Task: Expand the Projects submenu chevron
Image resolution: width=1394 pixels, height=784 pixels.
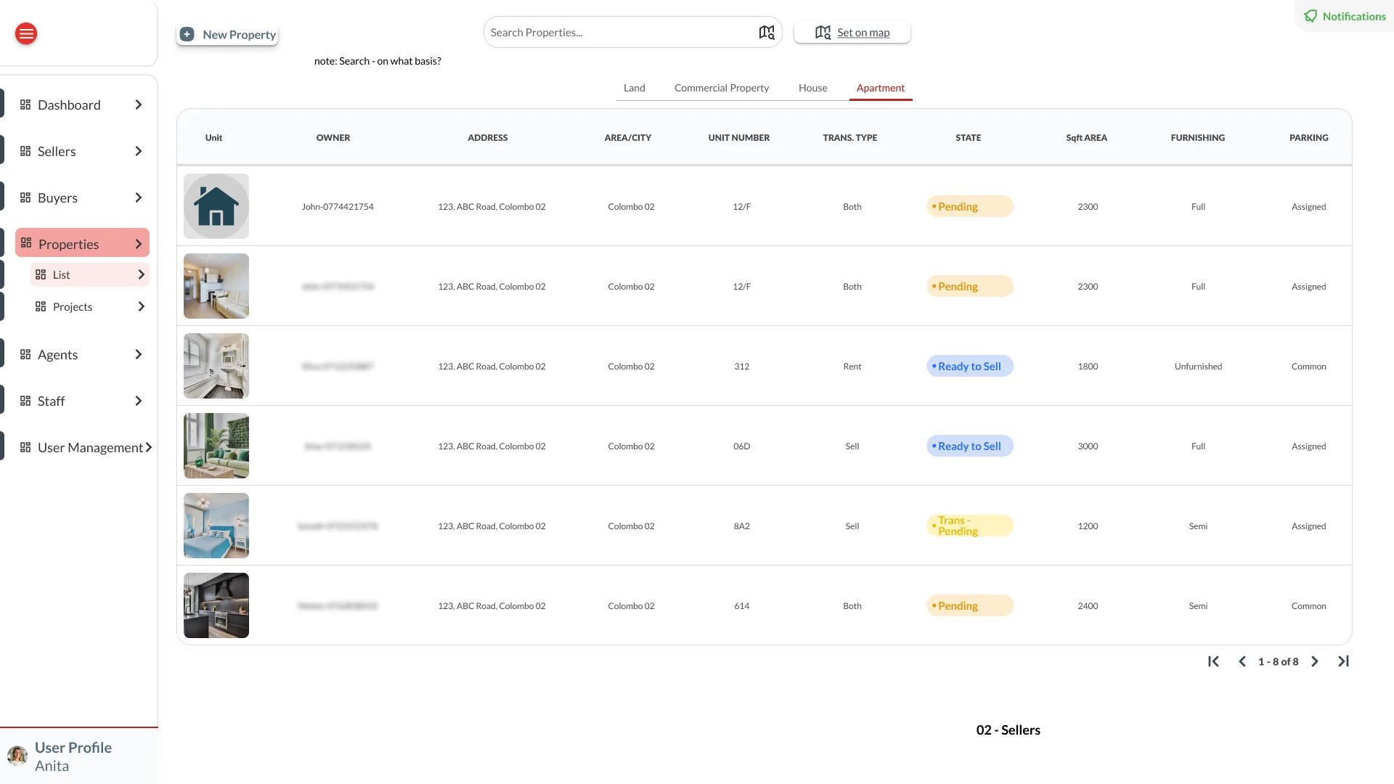Action: pos(141,306)
